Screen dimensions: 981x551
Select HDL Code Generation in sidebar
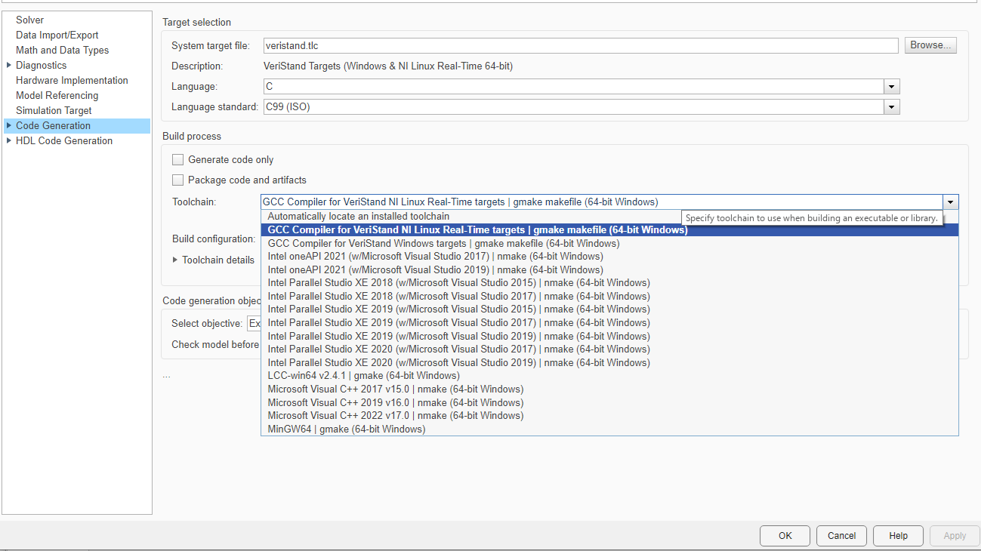(64, 140)
